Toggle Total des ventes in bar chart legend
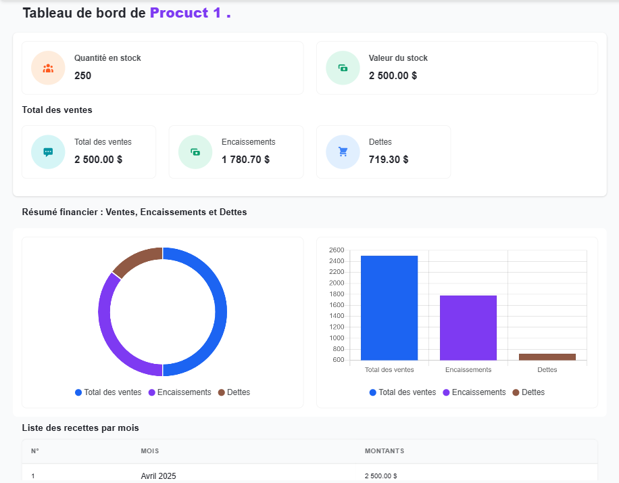This screenshot has width=619, height=483. click(403, 392)
